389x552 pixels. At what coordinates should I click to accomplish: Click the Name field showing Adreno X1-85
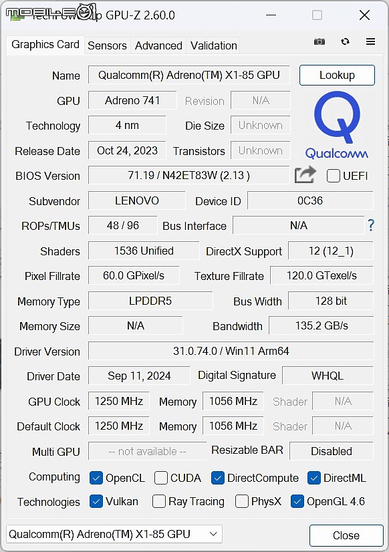[188, 75]
